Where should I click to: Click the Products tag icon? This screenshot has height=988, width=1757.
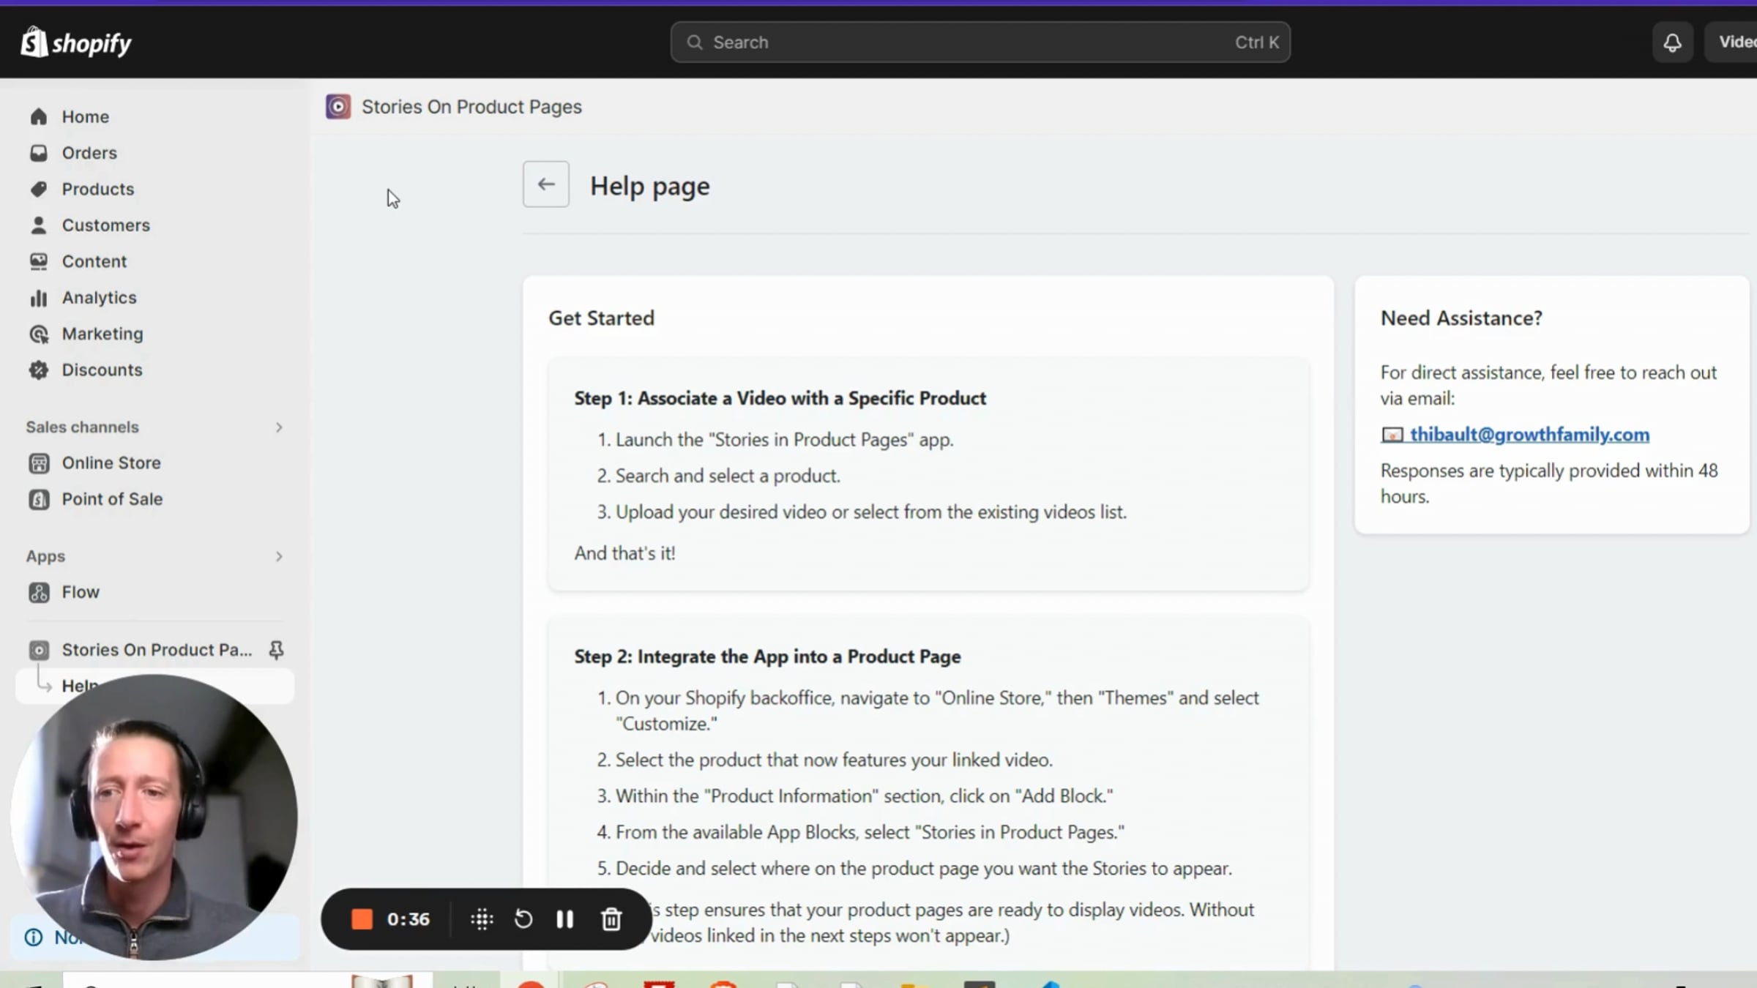point(39,189)
